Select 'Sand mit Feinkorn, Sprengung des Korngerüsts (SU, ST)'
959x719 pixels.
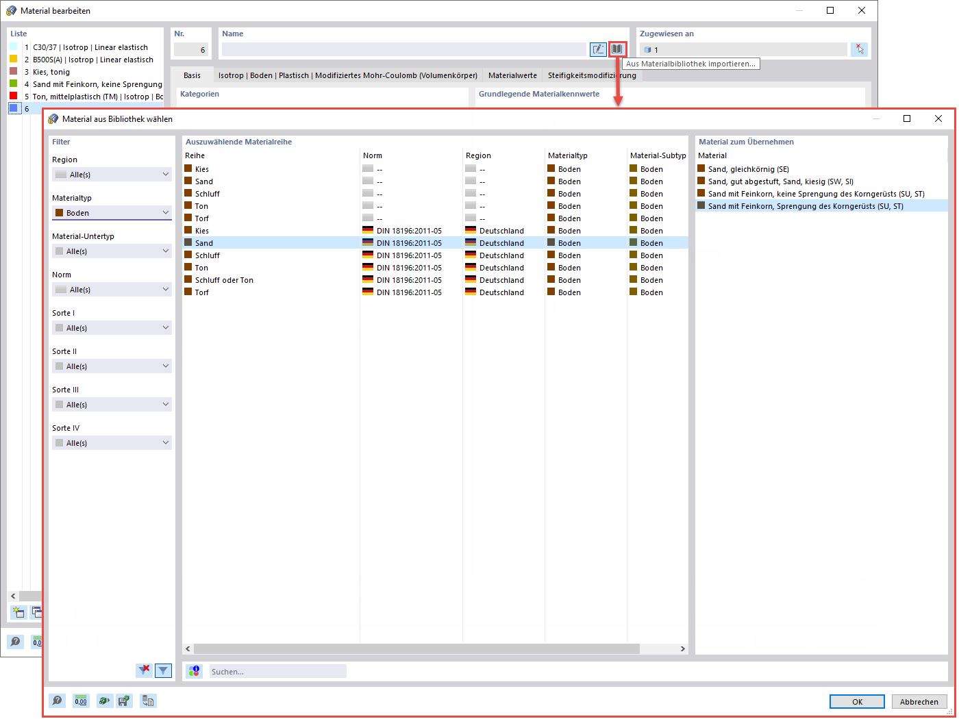pyautogui.click(x=821, y=205)
